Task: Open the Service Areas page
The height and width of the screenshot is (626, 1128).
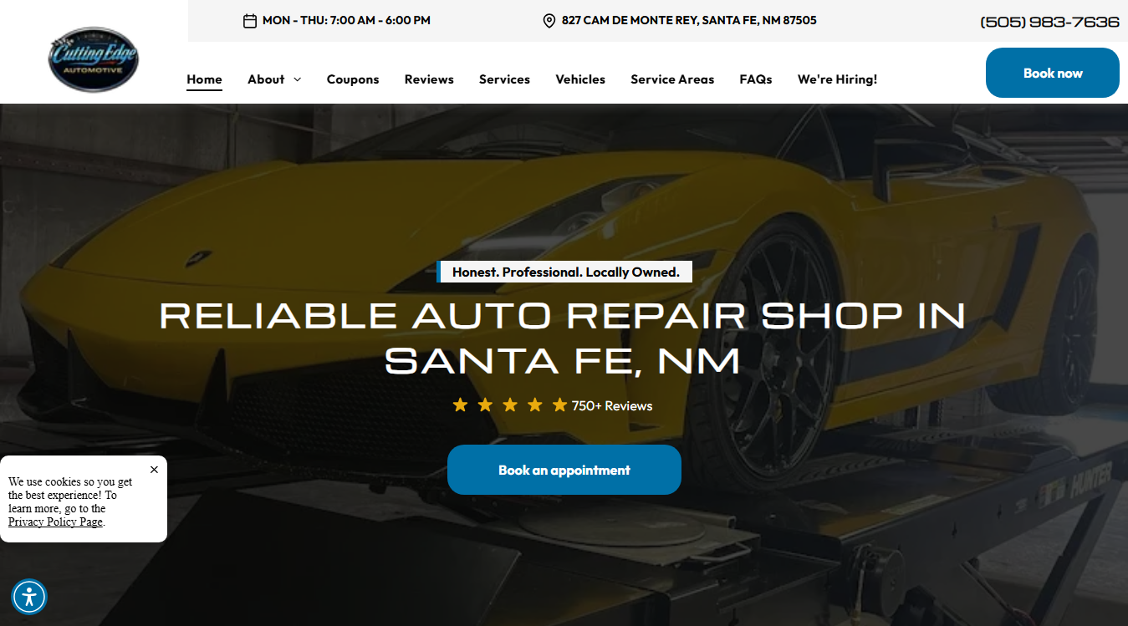Action: point(672,79)
